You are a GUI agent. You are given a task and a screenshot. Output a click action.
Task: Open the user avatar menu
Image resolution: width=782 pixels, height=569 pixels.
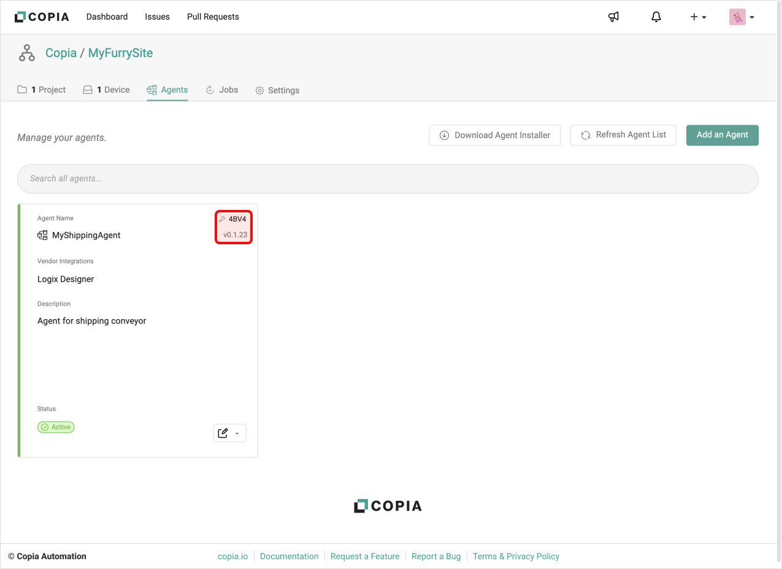742,17
